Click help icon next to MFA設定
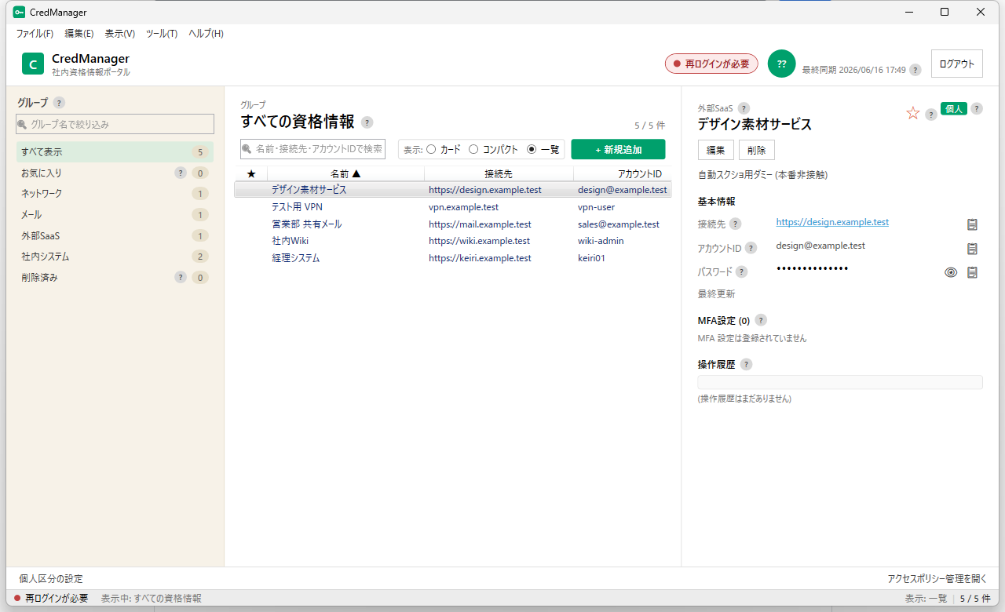 pos(760,320)
